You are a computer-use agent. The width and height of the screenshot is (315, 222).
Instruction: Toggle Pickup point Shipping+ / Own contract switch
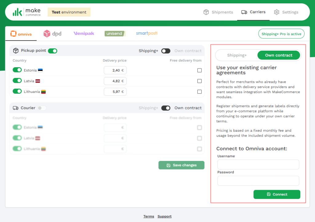(x=166, y=51)
